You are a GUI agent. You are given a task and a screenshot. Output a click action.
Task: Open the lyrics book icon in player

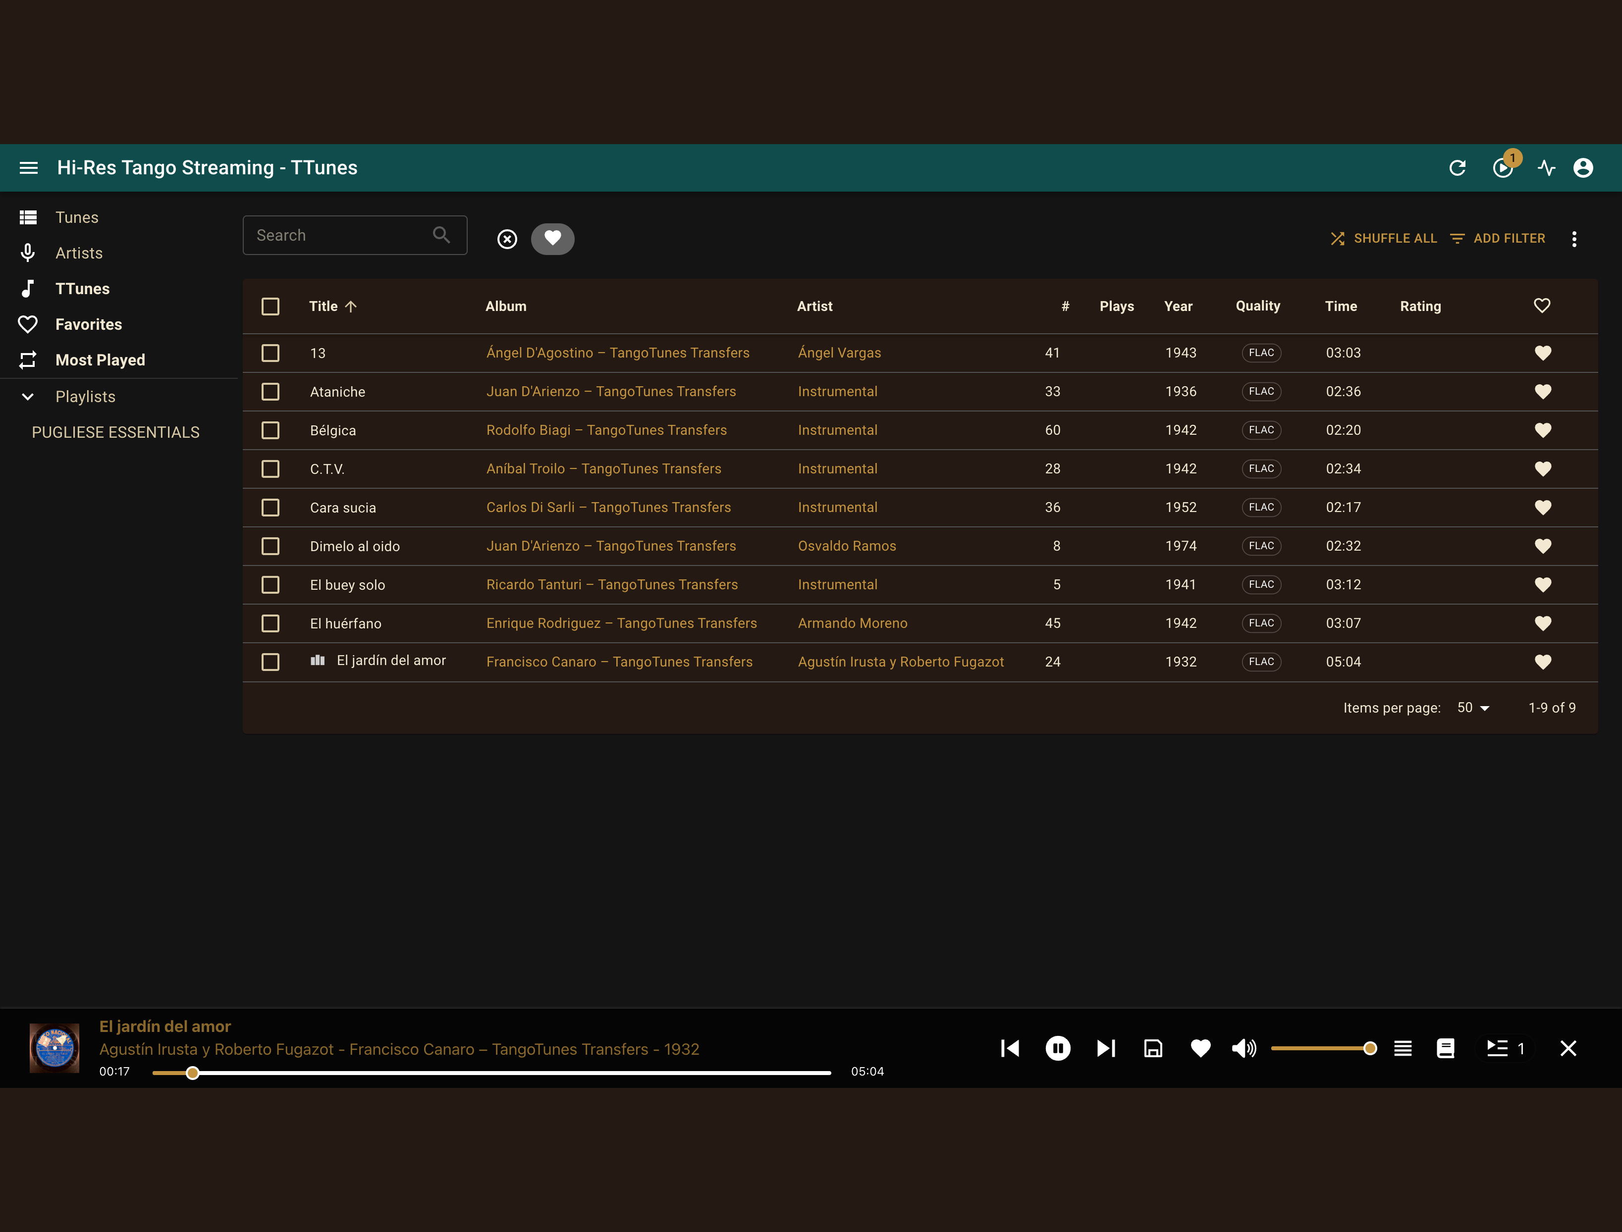pyautogui.click(x=1445, y=1048)
